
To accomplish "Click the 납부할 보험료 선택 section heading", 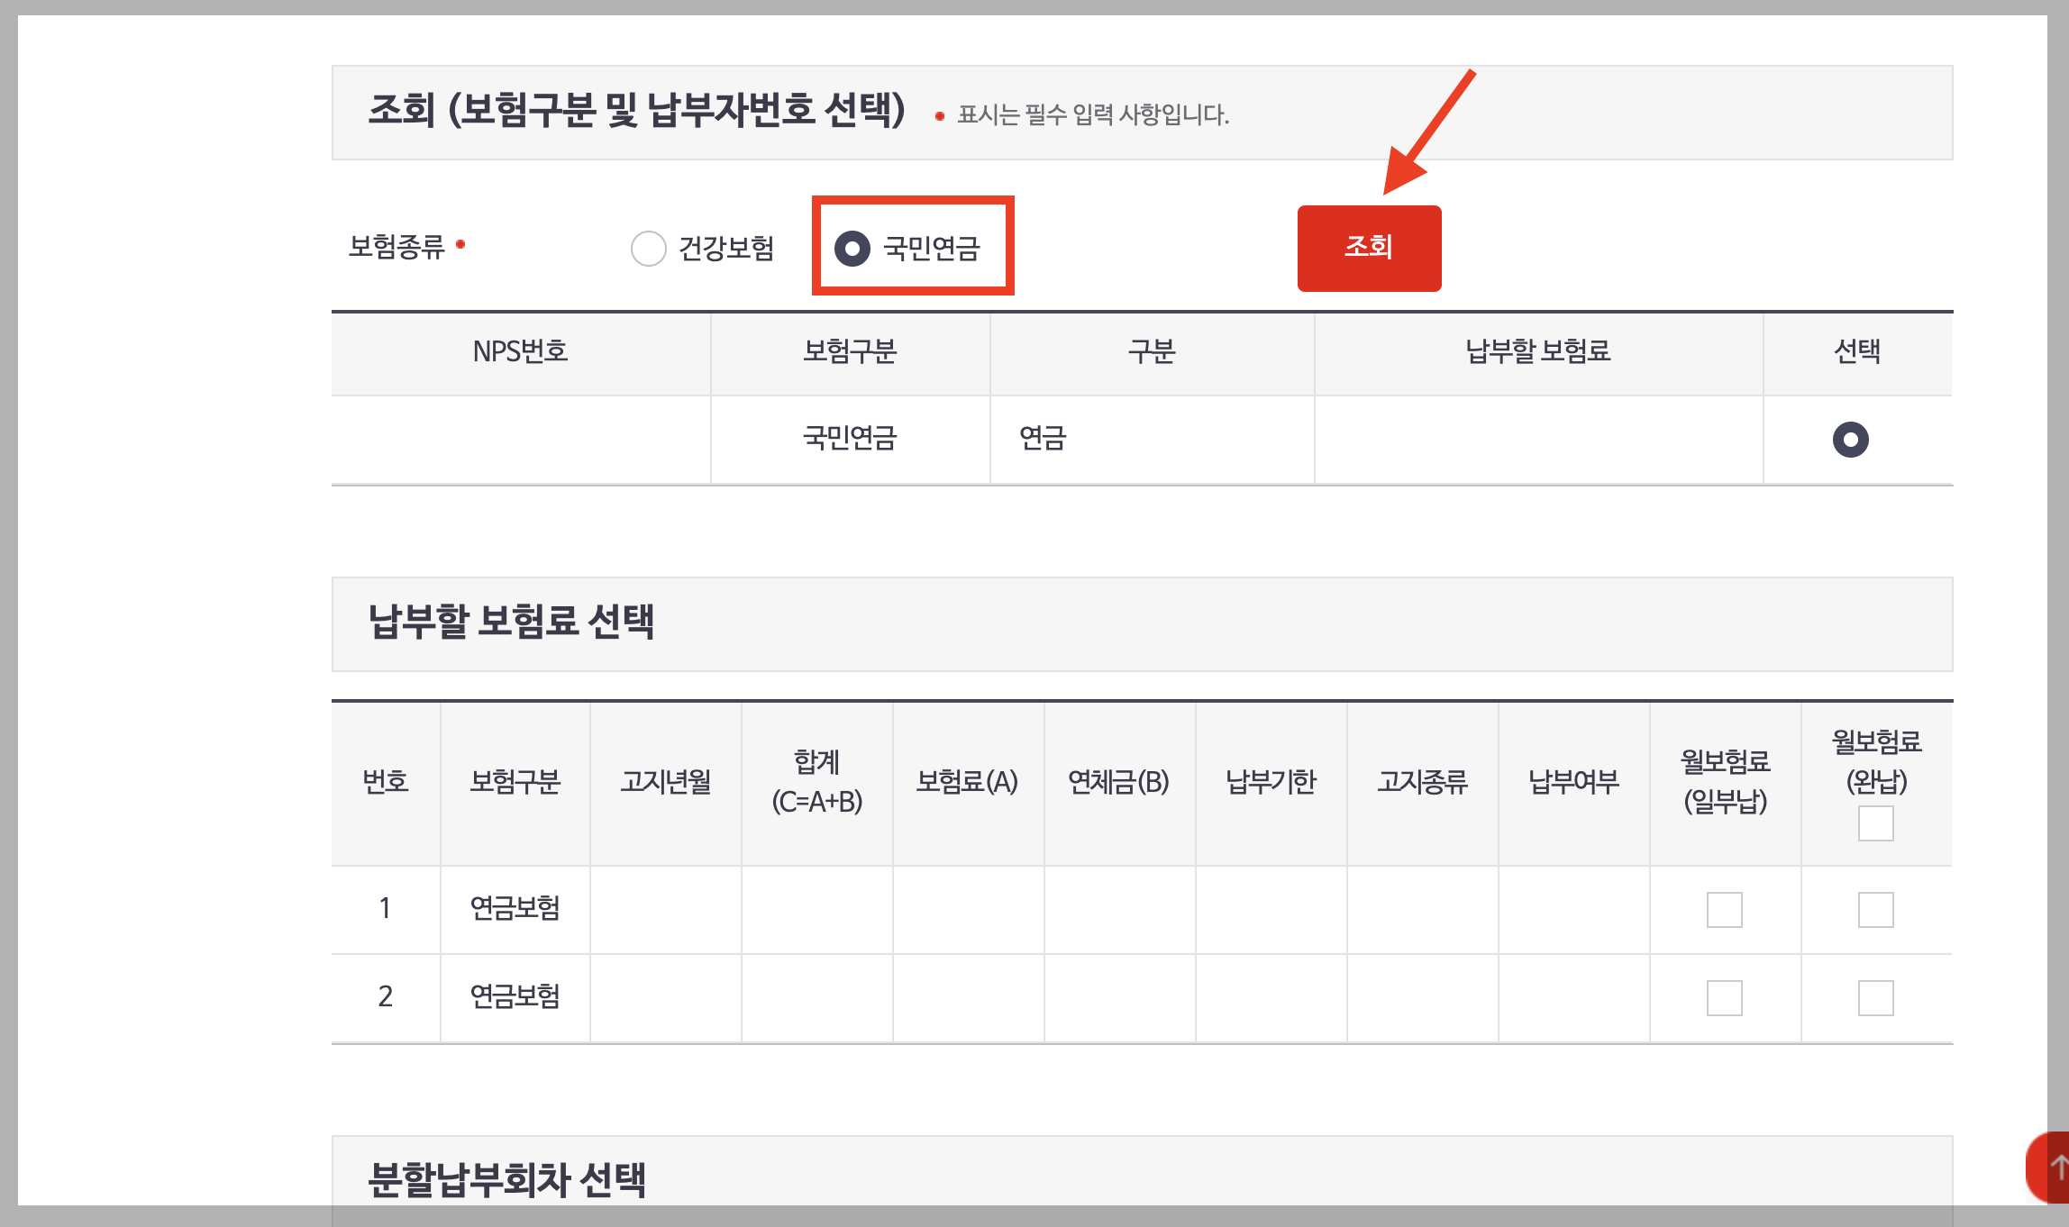I will (x=511, y=622).
